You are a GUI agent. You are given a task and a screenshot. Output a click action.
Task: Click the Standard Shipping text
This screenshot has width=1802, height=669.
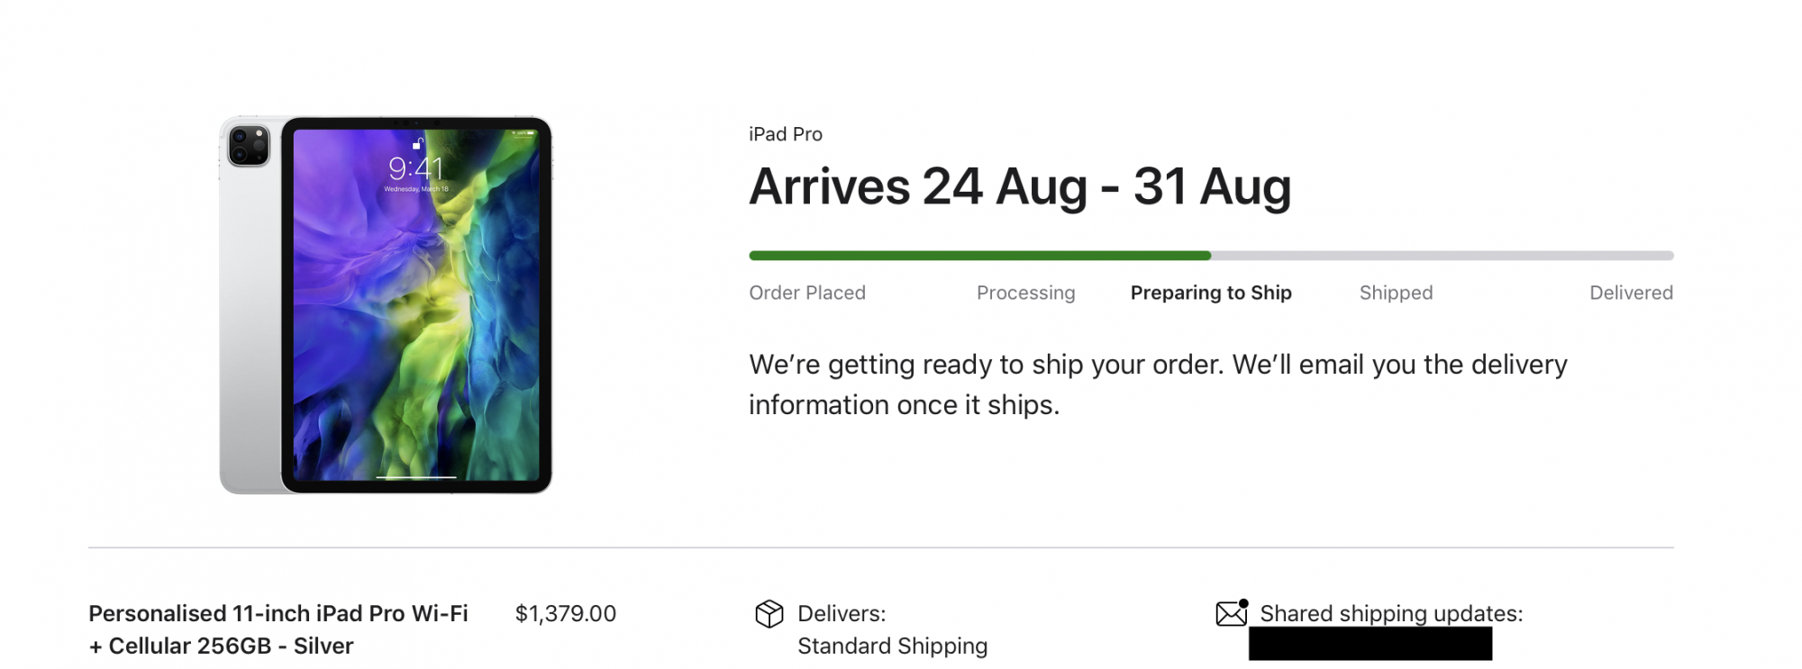pos(892,646)
